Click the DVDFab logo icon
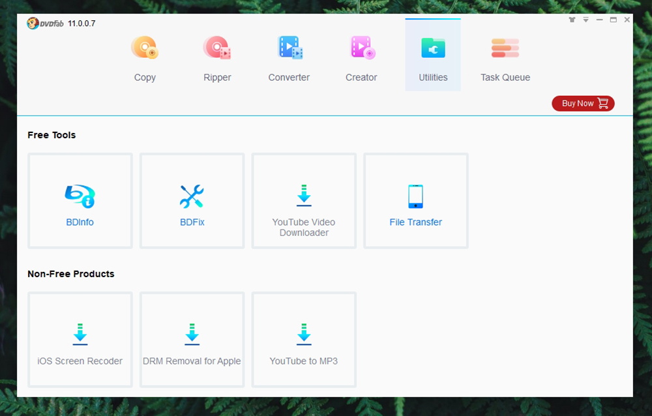The image size is (652, 416). pos(33,23)
